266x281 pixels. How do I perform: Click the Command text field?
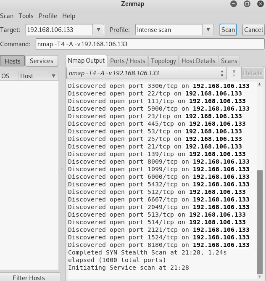(x=150, y=44)
